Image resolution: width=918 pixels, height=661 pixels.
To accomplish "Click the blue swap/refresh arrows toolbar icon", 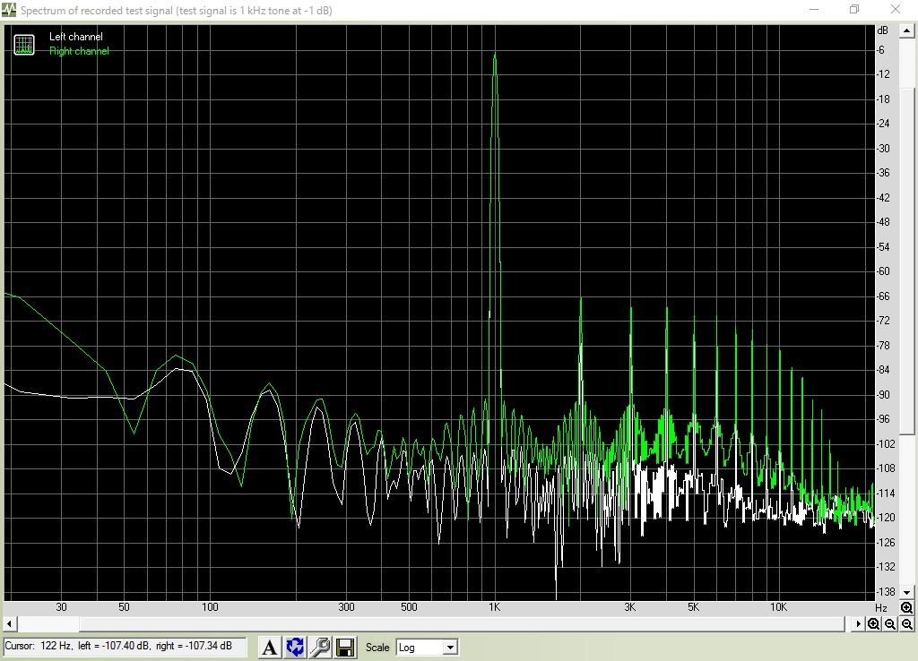I will (x=295, y=647).
